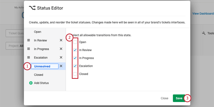
Task: Uncheck the In Review transition checkbox
Action: (75, 50)
